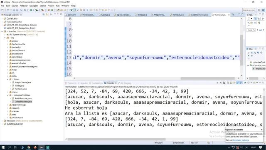Click Pin Console icon
Screen dimensions: 266x150
245,83
